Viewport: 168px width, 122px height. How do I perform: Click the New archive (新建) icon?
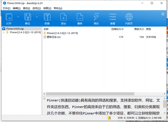[x=47, y=17]
